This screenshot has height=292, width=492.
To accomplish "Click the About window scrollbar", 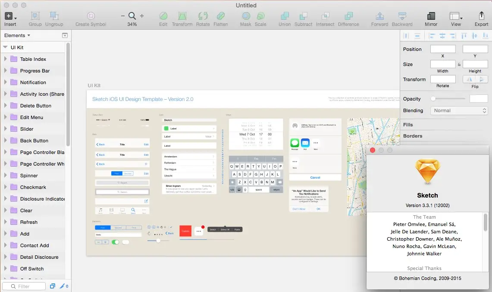I will (485, 222).
